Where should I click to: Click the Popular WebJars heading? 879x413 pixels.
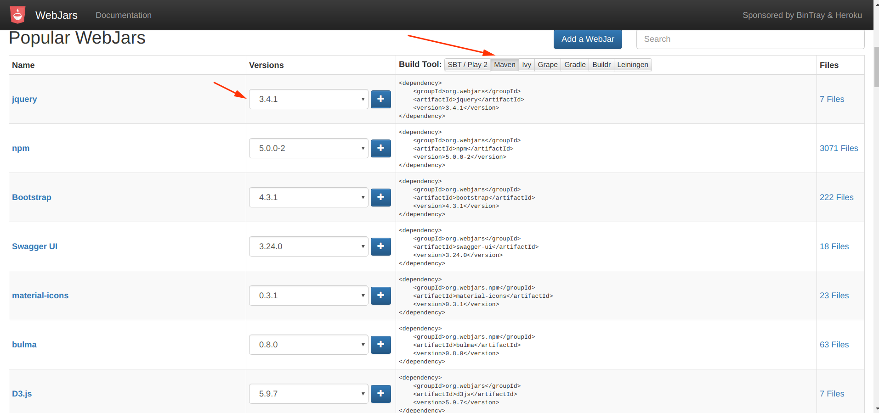click(x=77, y=38)
